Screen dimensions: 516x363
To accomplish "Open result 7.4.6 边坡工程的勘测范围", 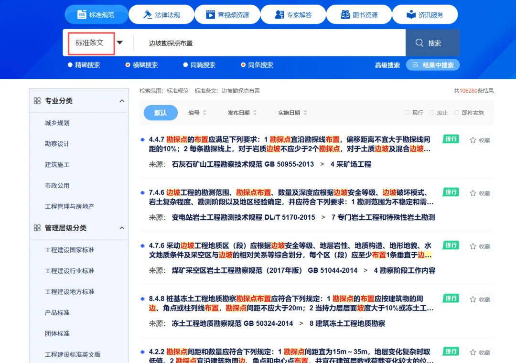I will (291, 197).
